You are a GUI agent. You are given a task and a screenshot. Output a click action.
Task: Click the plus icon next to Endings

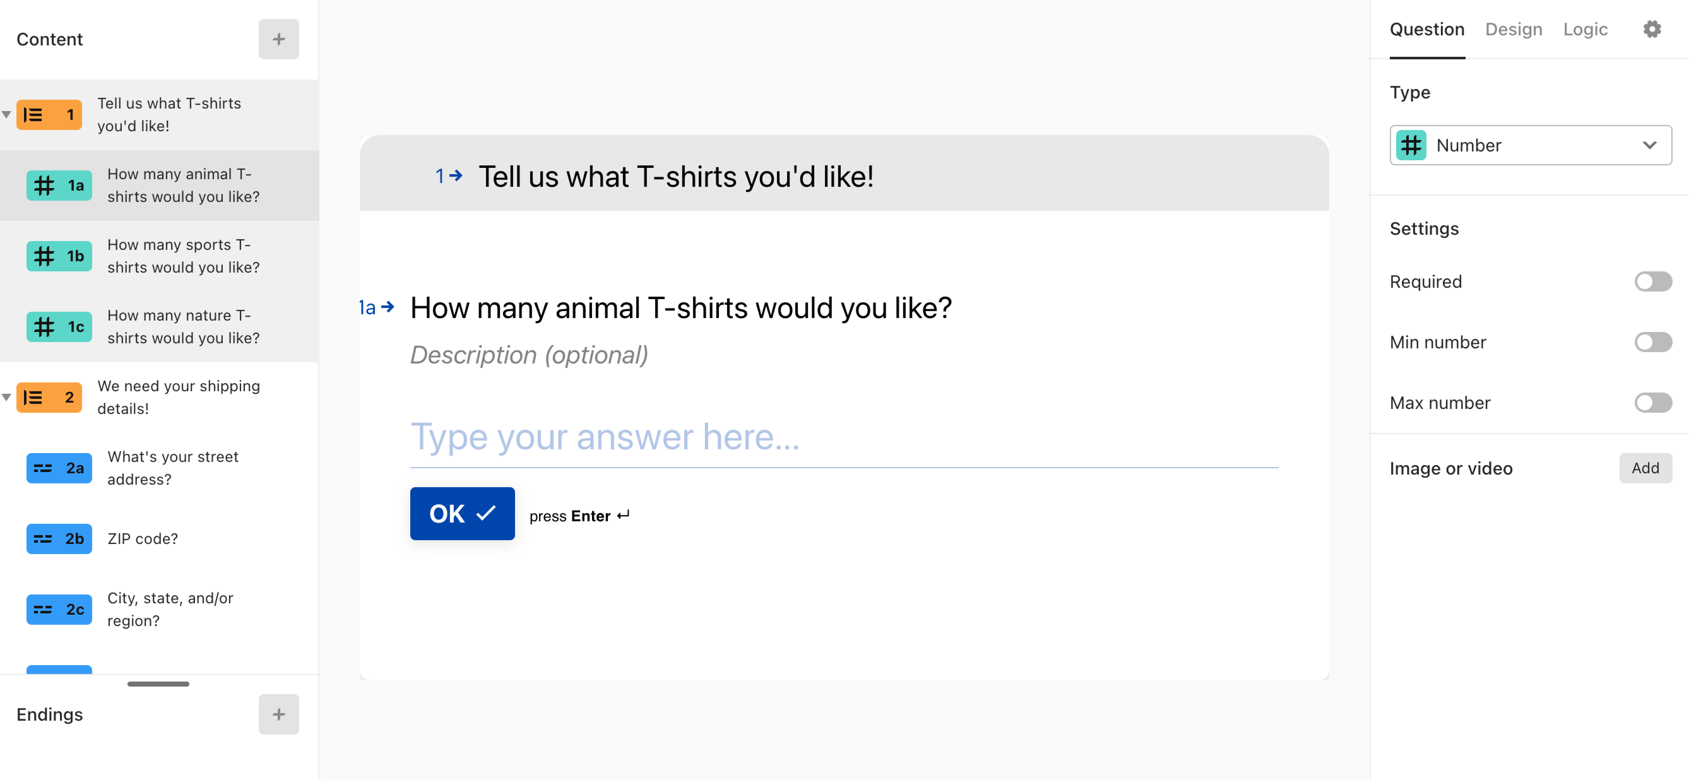pyautogui.click(x=279, y=714)
